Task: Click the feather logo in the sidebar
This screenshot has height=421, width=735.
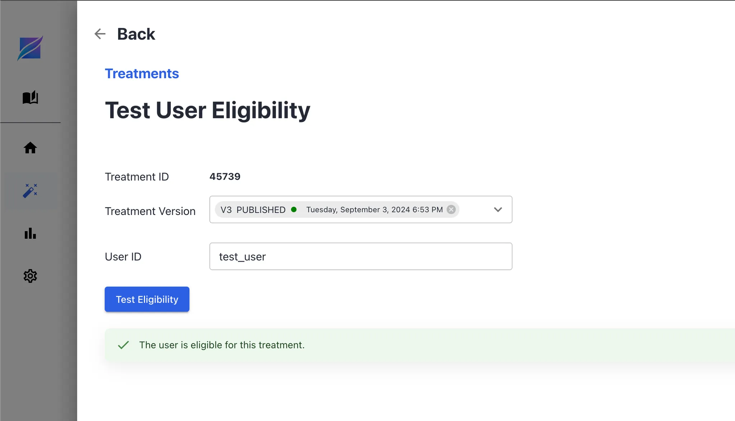Action: click(30, 48)
